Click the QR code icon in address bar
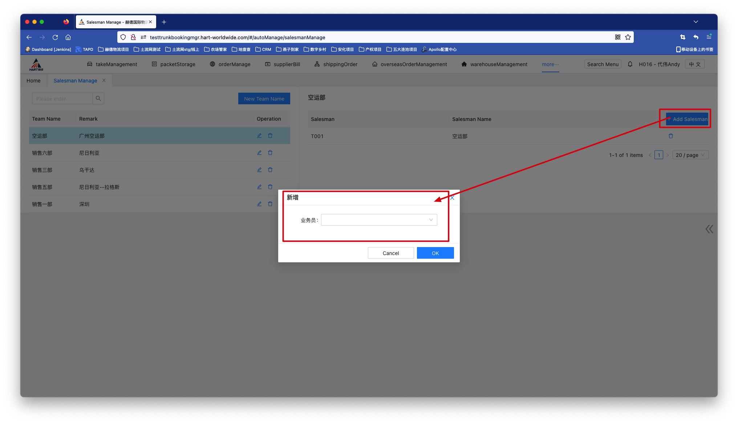738x424 pixels. click(x=618, y=37)
